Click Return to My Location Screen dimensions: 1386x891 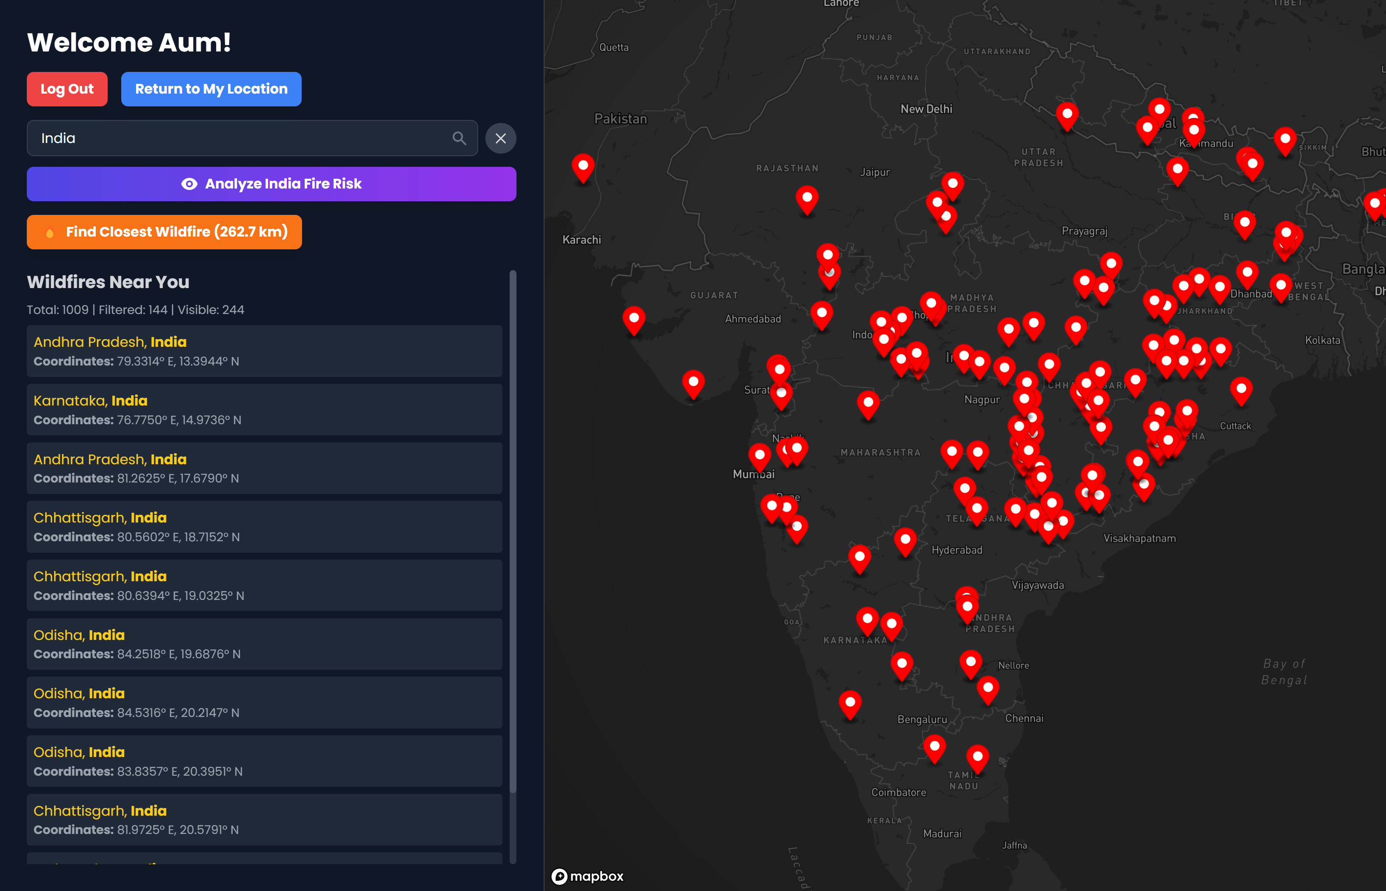click(211, 89)
